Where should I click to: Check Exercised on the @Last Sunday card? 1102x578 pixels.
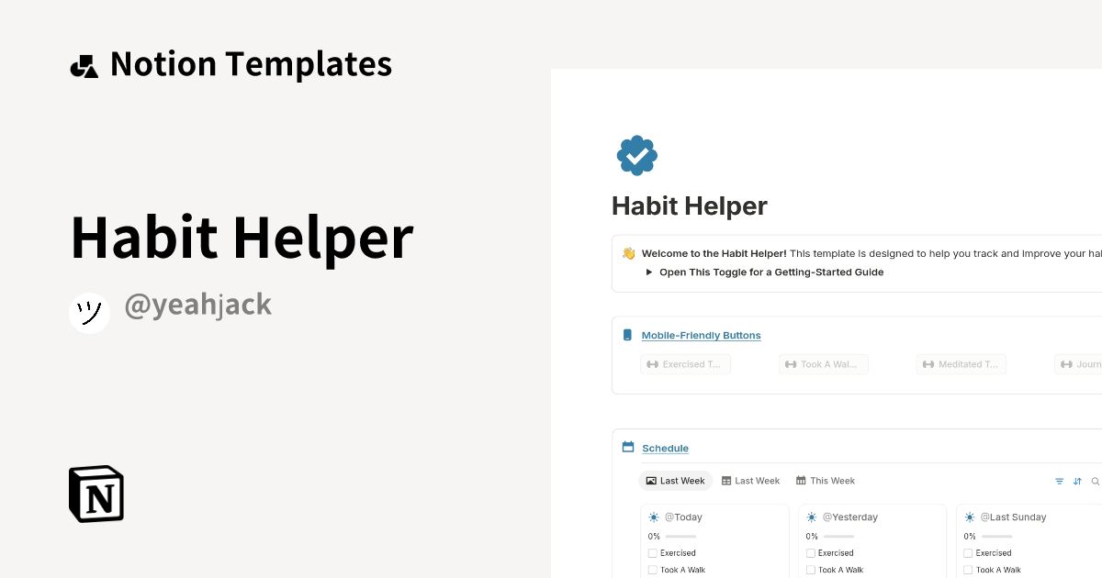click(969, 552)
